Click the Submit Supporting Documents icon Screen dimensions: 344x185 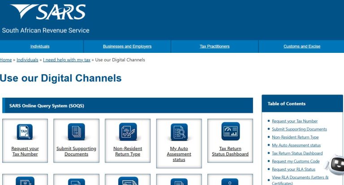point(76,132)
